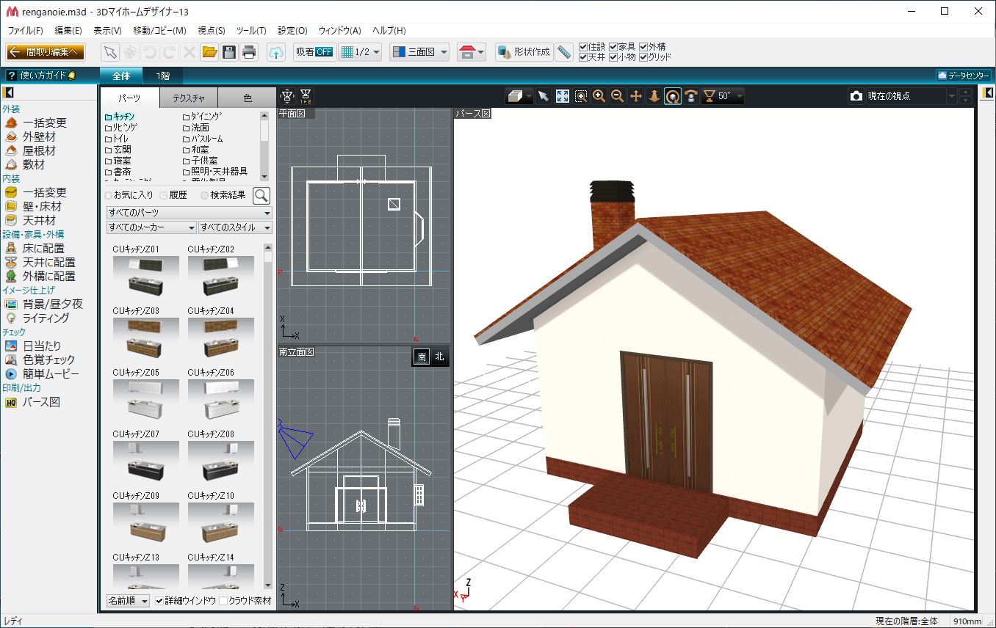Image resolution: width=996 pixels, height=628 pixels.
Task: Toggle the グリッド checkbox
Action: tap(643, 57)
